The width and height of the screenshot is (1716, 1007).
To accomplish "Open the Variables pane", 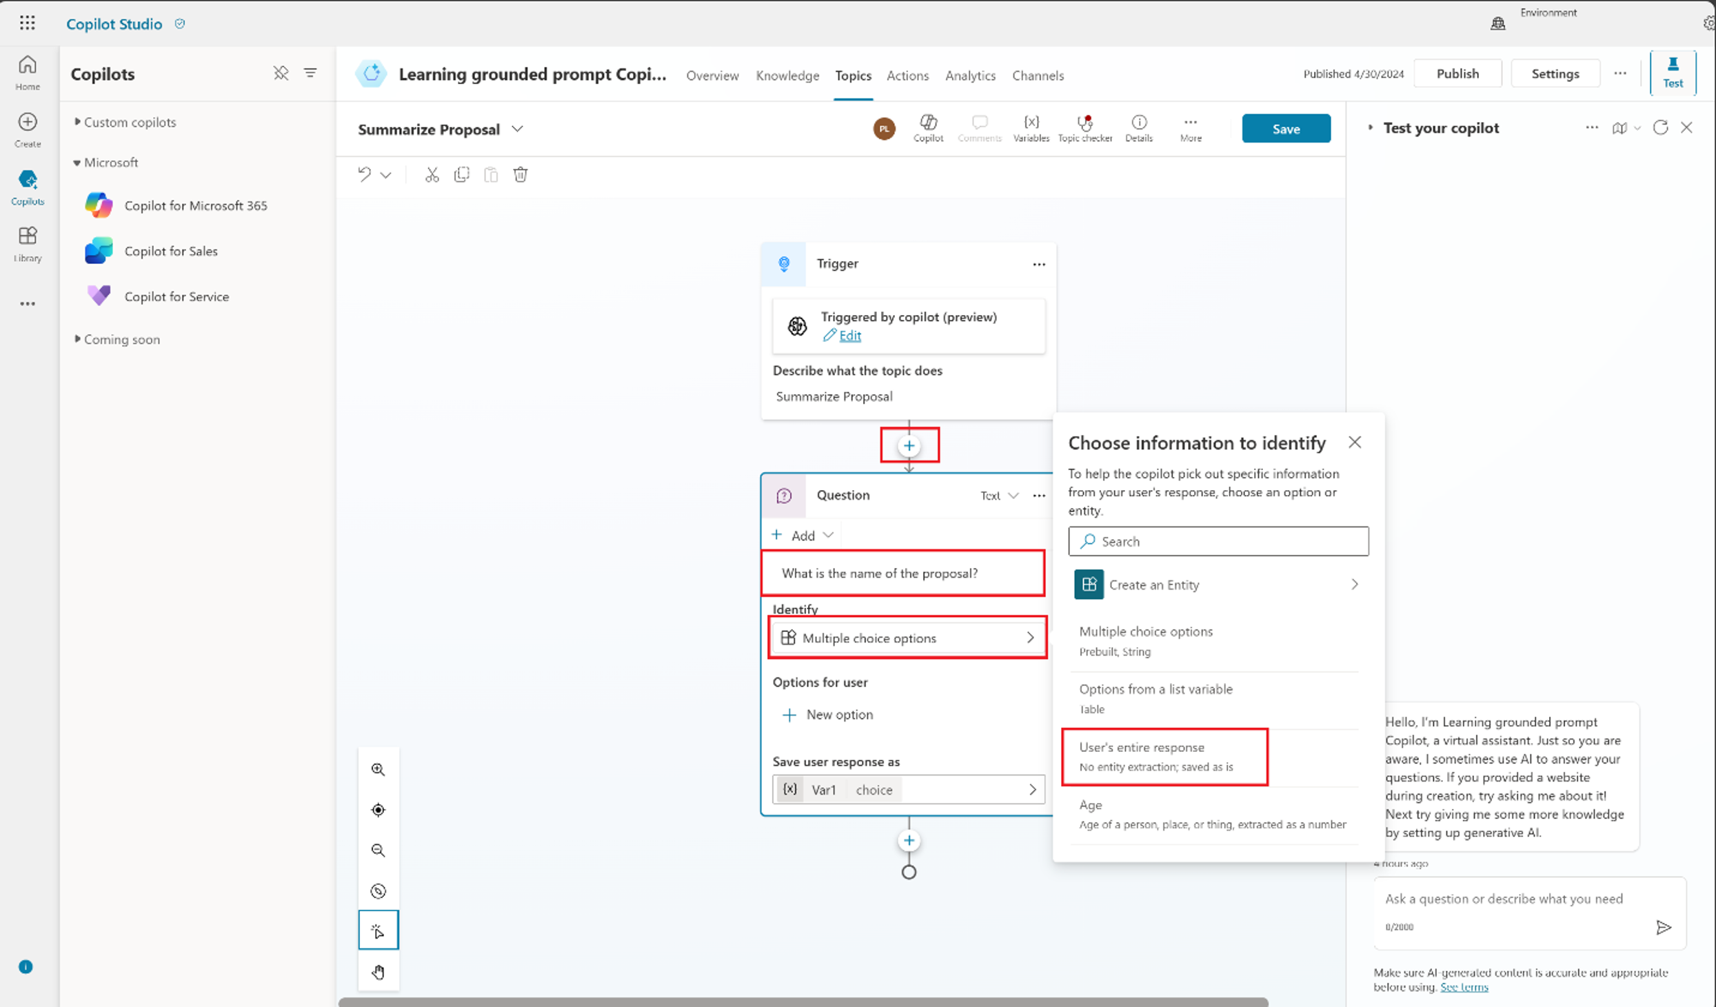I will pyautogui.click(x=1031, y=128).
